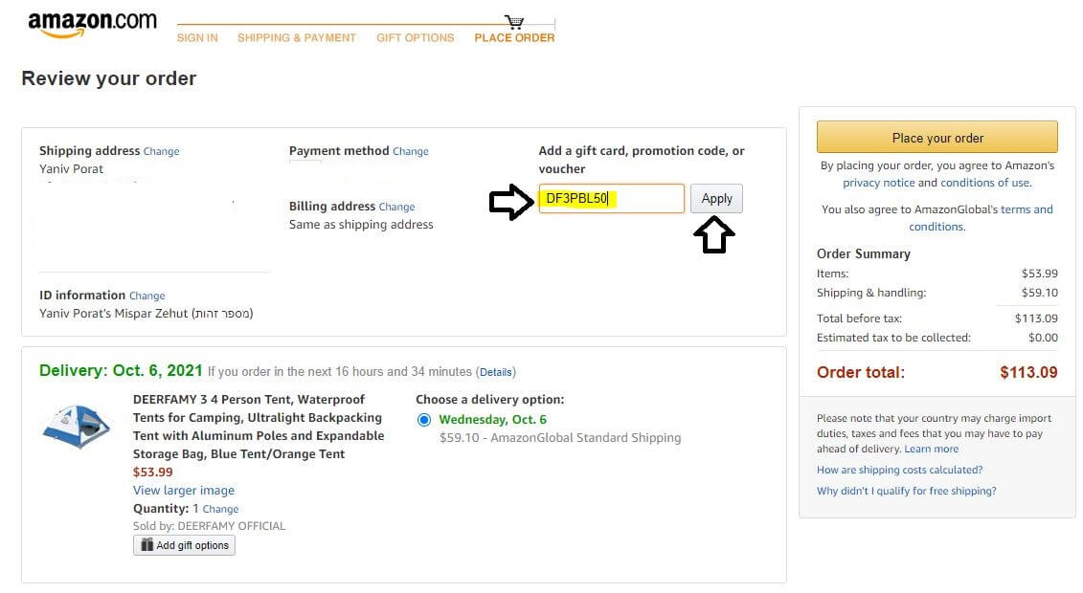The height and width of the screenshot is (593, 1083).
Task: Change the shipping address
Action: point(162,151)
